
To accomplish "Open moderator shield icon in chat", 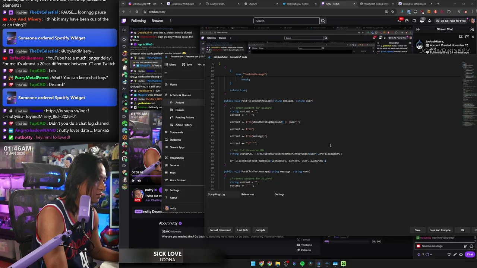I will (449, 255).
